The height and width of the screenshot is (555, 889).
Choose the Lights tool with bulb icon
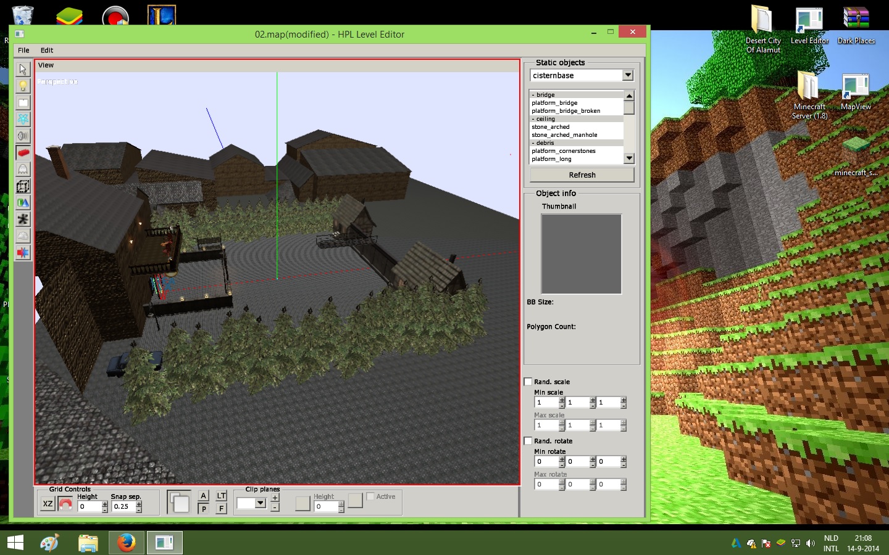click(23, 86)
